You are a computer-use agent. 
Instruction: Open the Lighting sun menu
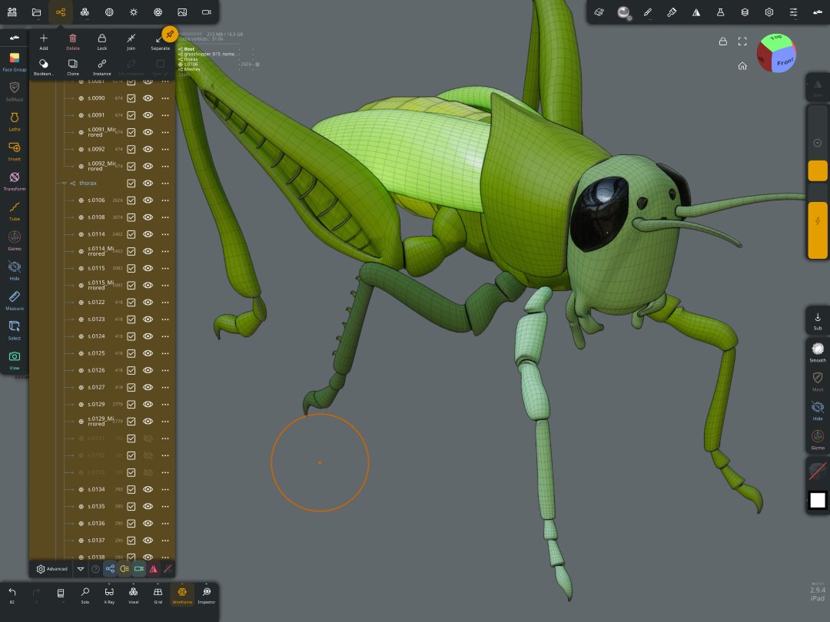click(x=134, y=12)
